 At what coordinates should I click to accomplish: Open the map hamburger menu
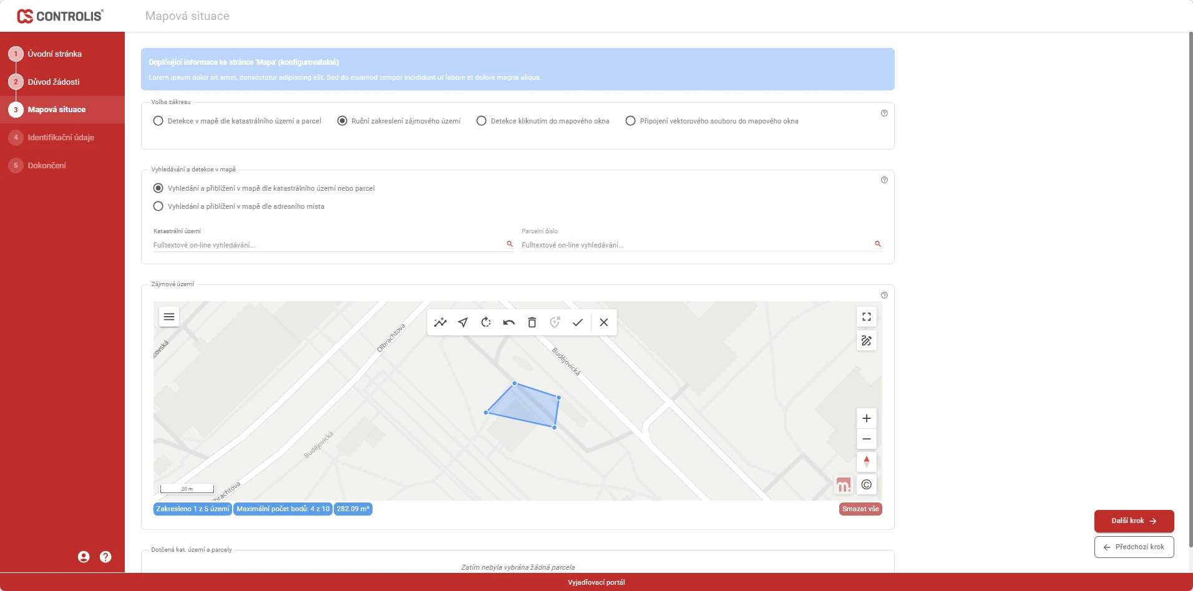[169, 317]
